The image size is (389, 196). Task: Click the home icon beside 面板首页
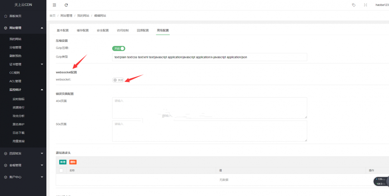click(x=5, y=16)
